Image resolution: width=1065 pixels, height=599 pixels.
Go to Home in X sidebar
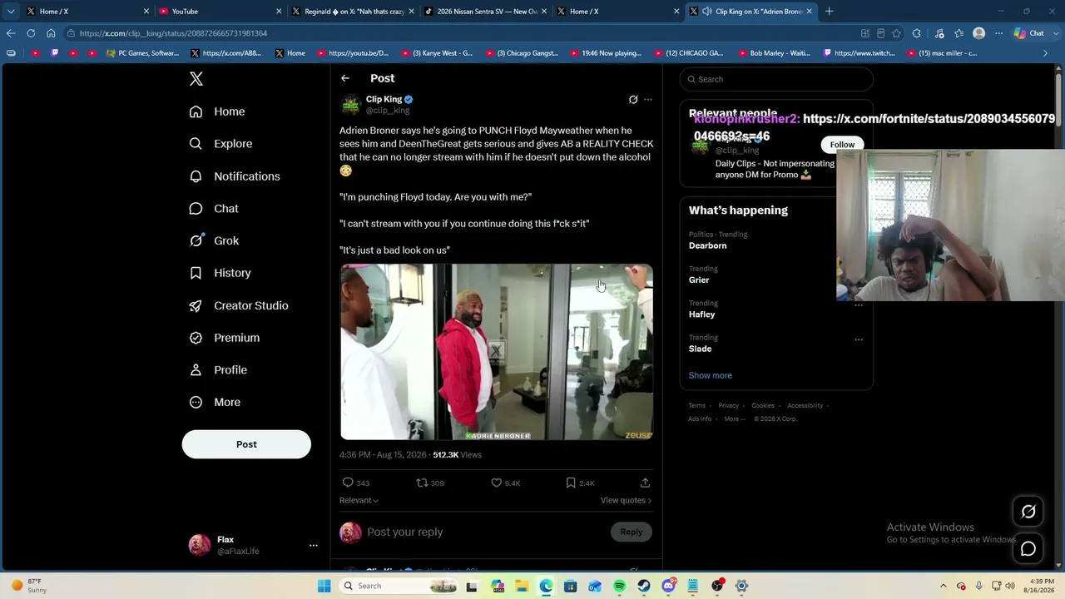[x=217, y=111]
